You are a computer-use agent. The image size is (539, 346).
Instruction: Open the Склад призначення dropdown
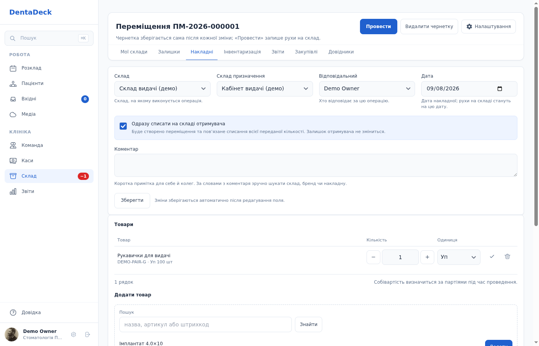click(265, 89)
